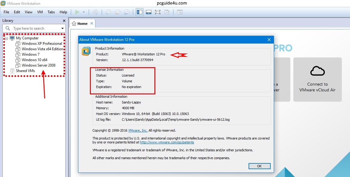Open the Snapshot Manager toolbar icon
Image resolution: width=350 pixels, height=177 pixels.
tap(127, 12)
